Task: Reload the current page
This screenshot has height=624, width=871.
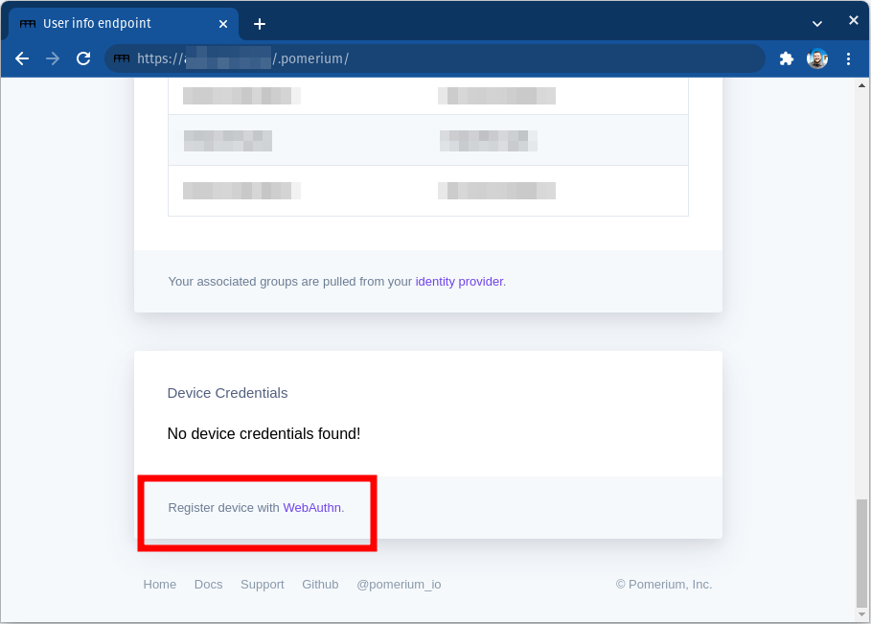Action: point(83,58)
